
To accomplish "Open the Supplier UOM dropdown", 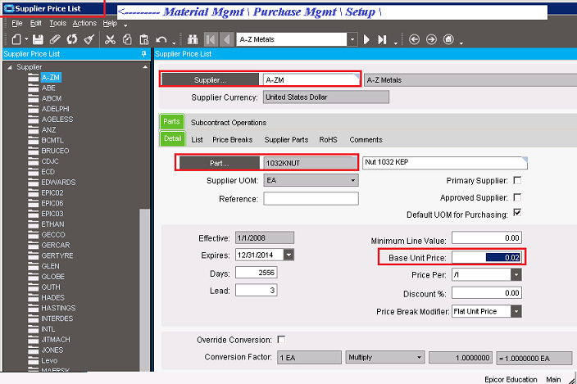I will (x=352, y=180).
